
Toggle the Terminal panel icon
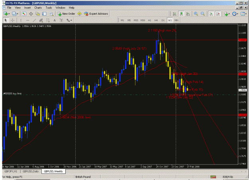tap(44, 14)
